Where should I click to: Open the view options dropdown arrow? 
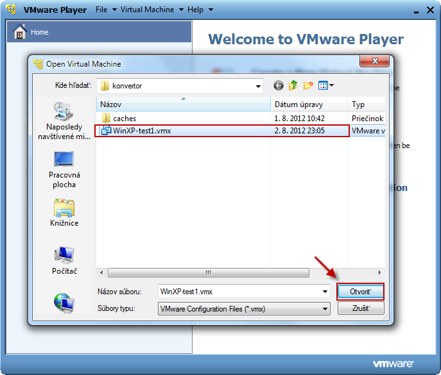(x=331, y=85)
